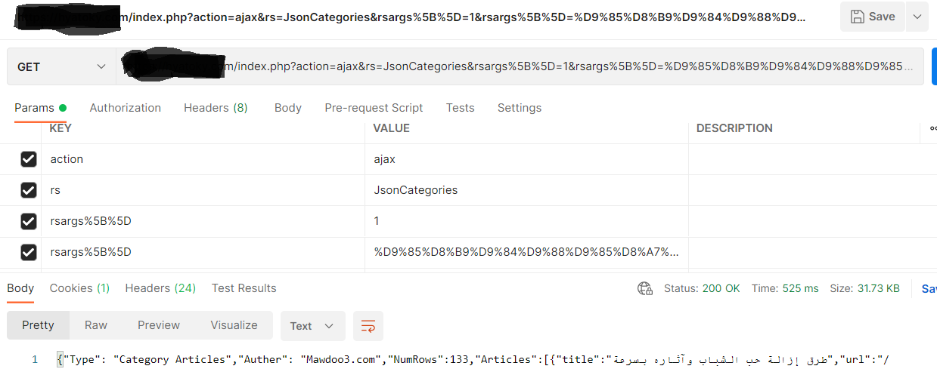
Task: Select the Pretty response view
Action: [38, 325]
